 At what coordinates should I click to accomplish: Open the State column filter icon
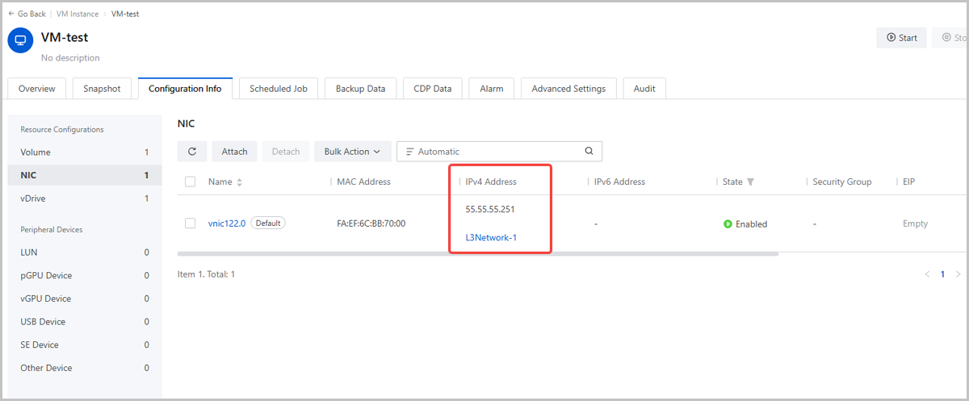(x=750, y=182)
